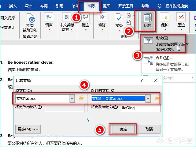Viewport: 196px width, 147px height.
Task: Click the 墨迹 ink icon
Action: (x=181, y=17)
